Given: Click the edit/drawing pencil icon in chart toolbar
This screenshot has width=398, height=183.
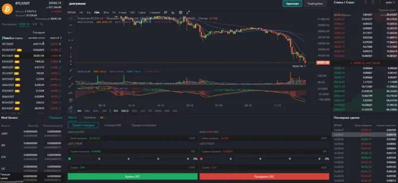Looking at the screenshot, I should [x=181, y=12].
